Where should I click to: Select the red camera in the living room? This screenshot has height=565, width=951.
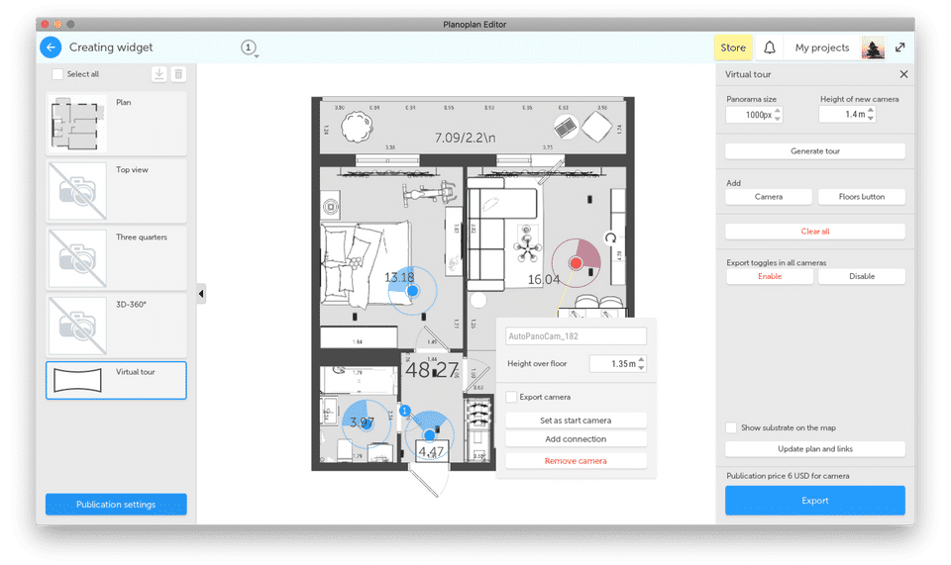click(x=576, y=263)
